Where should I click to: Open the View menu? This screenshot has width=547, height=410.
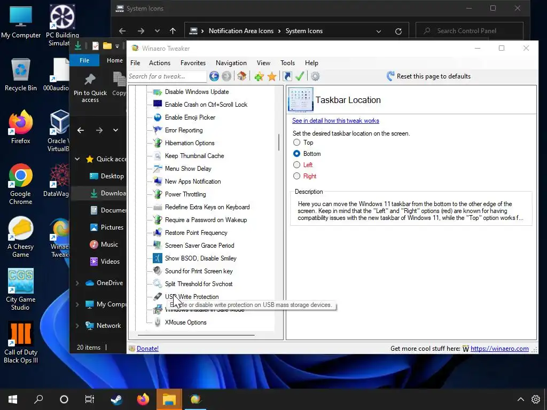coord(263,63)
